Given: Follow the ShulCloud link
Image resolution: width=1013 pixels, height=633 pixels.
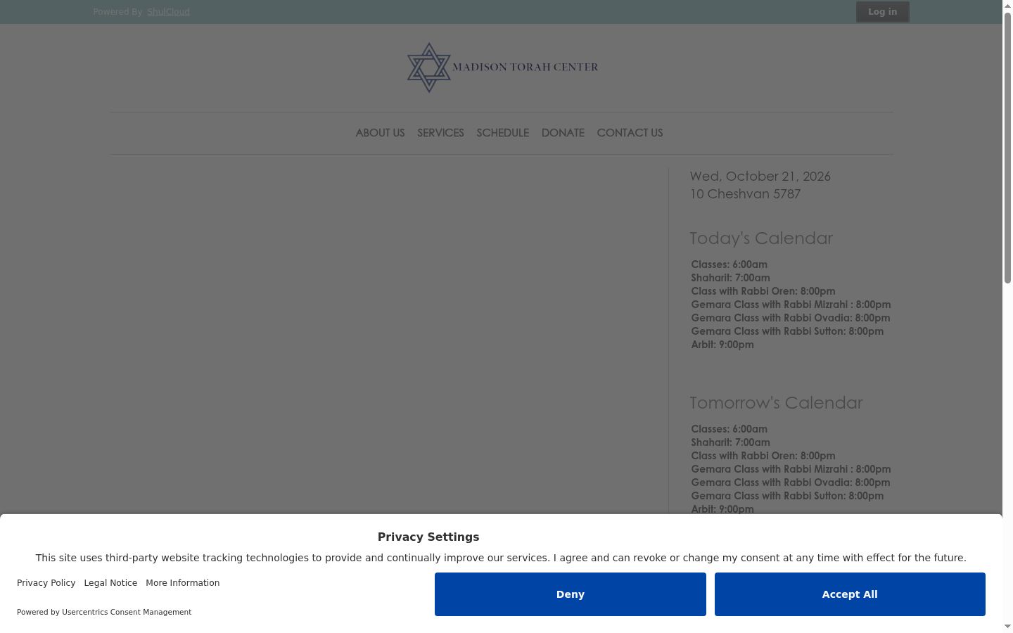Looking at the screenshot, I should click(x=168, y=12).
